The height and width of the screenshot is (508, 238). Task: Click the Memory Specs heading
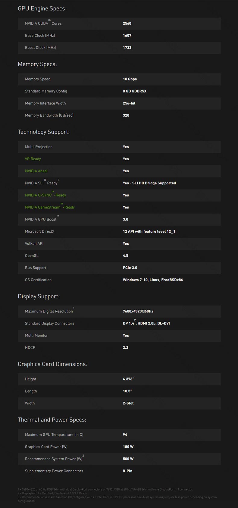click(37, 64)
